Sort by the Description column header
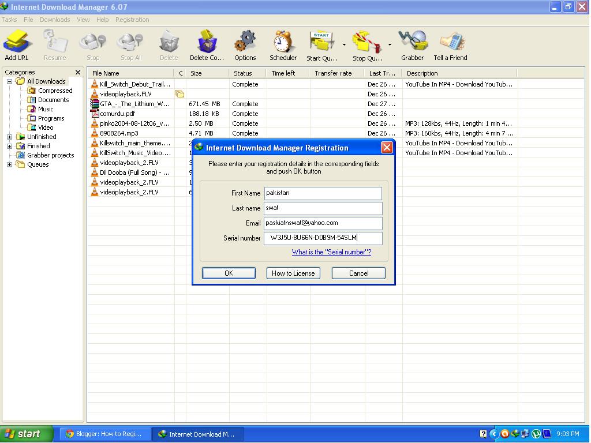Image resolution: width=591 pixels, height=443 pixels. click(x=459, y=73)
